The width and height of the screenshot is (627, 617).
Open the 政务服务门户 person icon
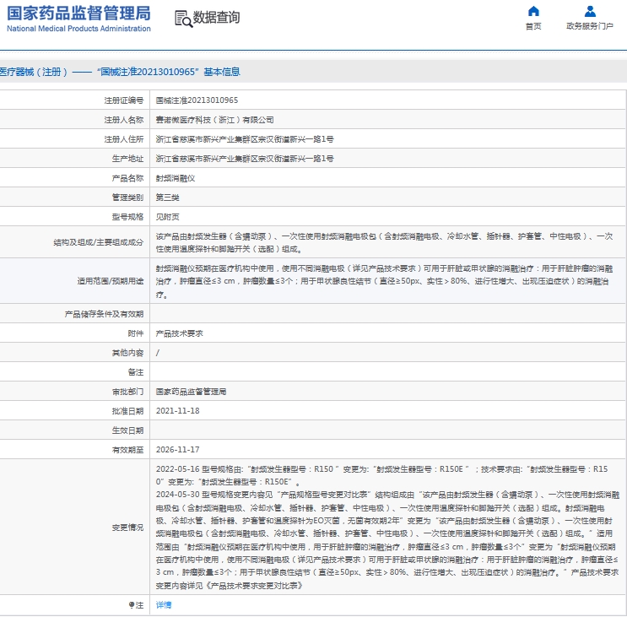coord(590,11)
